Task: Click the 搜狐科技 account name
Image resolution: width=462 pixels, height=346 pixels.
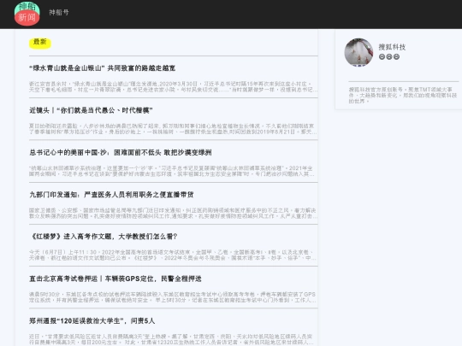Action: pyautogui.click(x=392, y=47)
